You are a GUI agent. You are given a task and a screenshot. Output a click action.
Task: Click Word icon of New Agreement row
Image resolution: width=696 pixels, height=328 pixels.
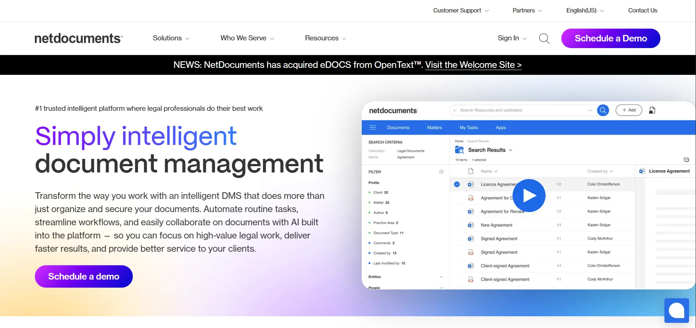pos(471,225)
